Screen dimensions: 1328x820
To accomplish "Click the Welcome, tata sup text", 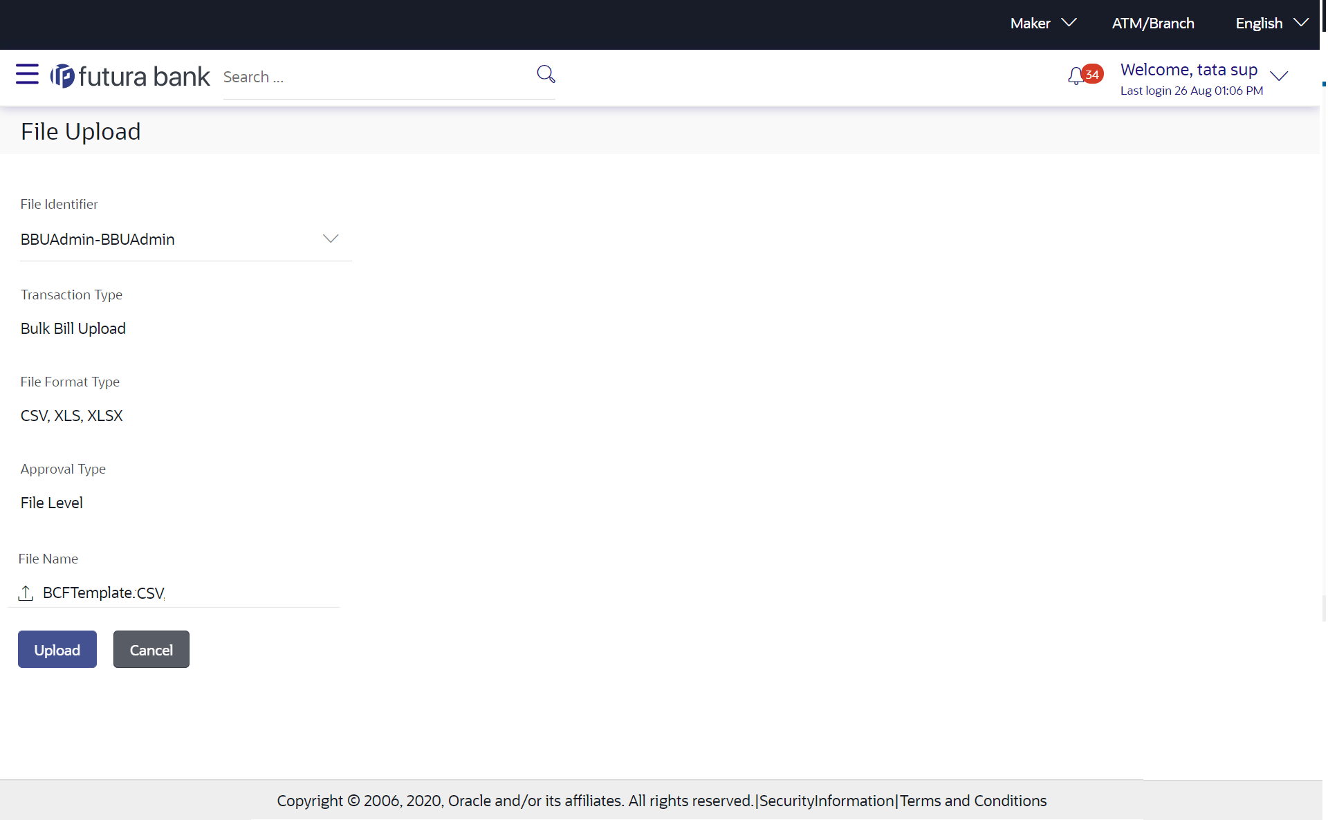I will [1188, 70].
